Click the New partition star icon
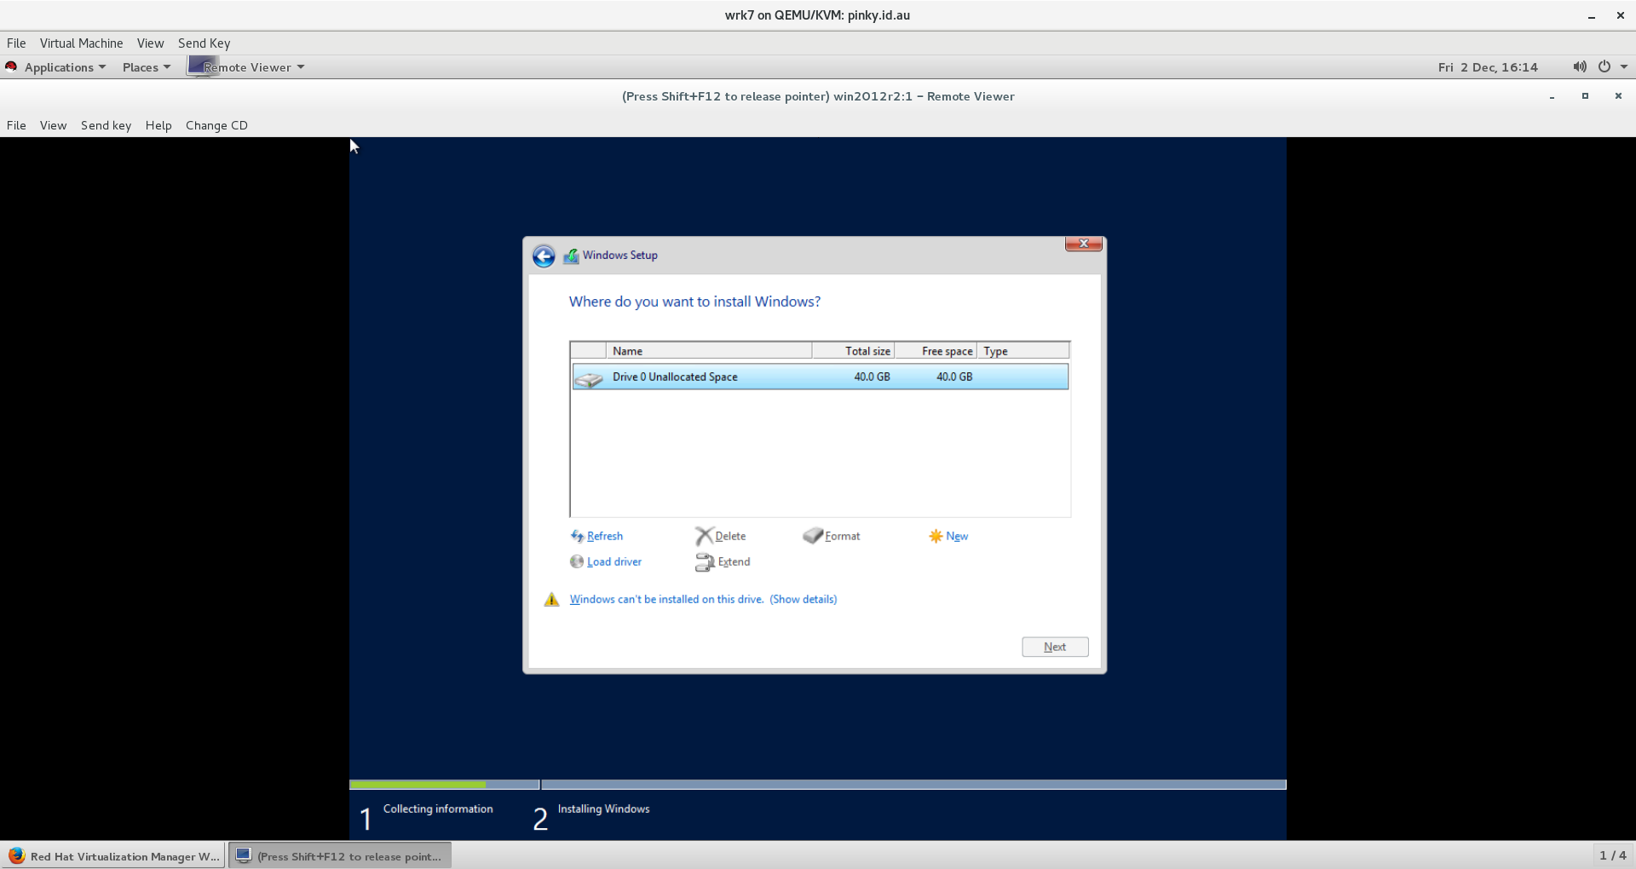The height and width of the screenshot is (869, 1636). point(936,536)
